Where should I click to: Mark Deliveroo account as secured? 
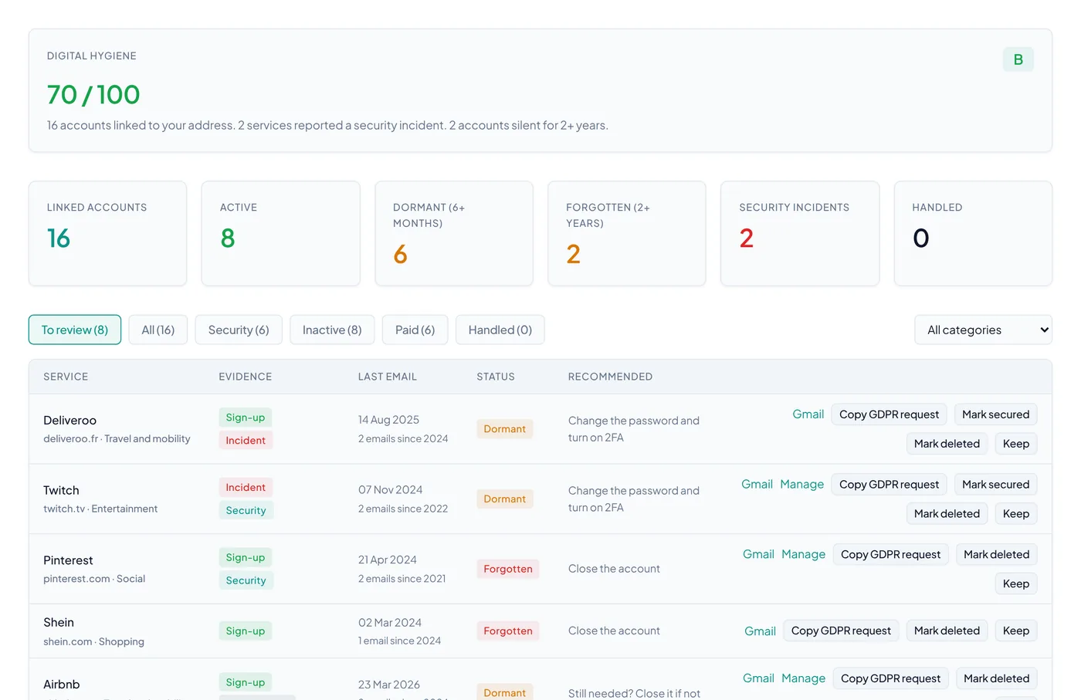click(x=996, y=414)
